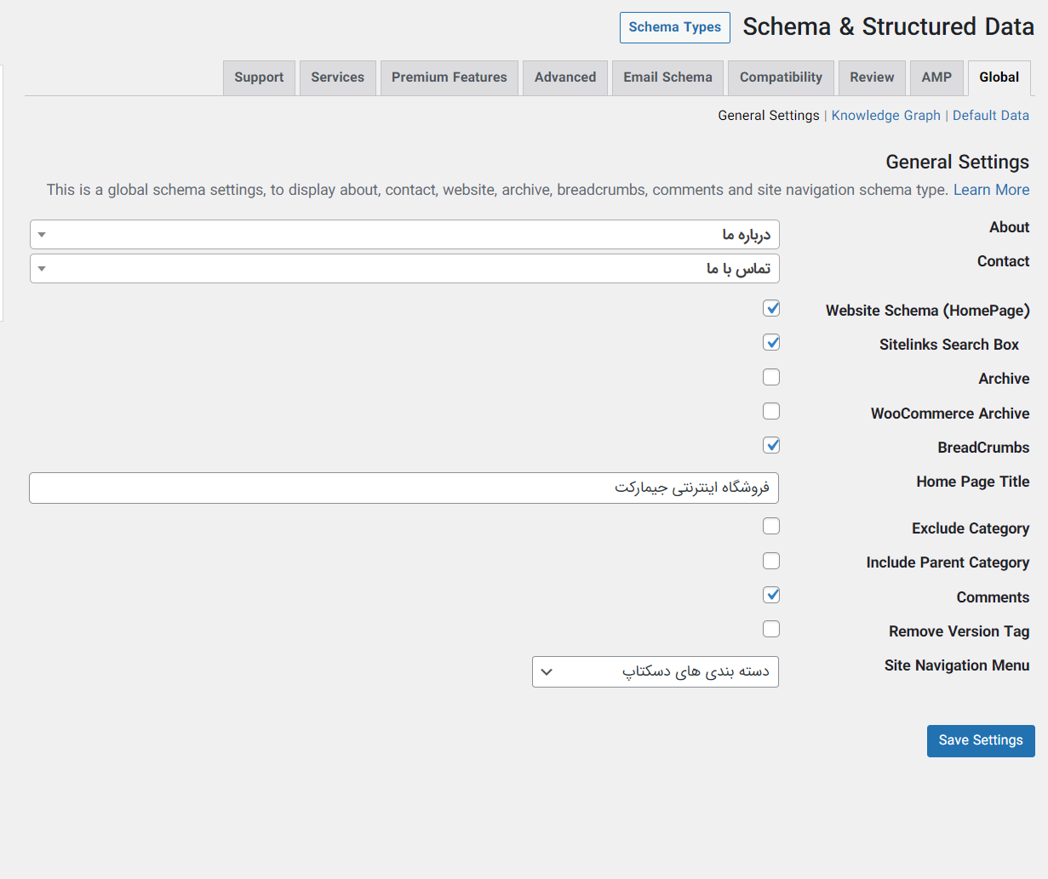The width and height of the screenshot is (1048, 879).
Task: Uncheck the Sitelinks Search Box option
Action: pyautogui.click(x=771, y=343)
